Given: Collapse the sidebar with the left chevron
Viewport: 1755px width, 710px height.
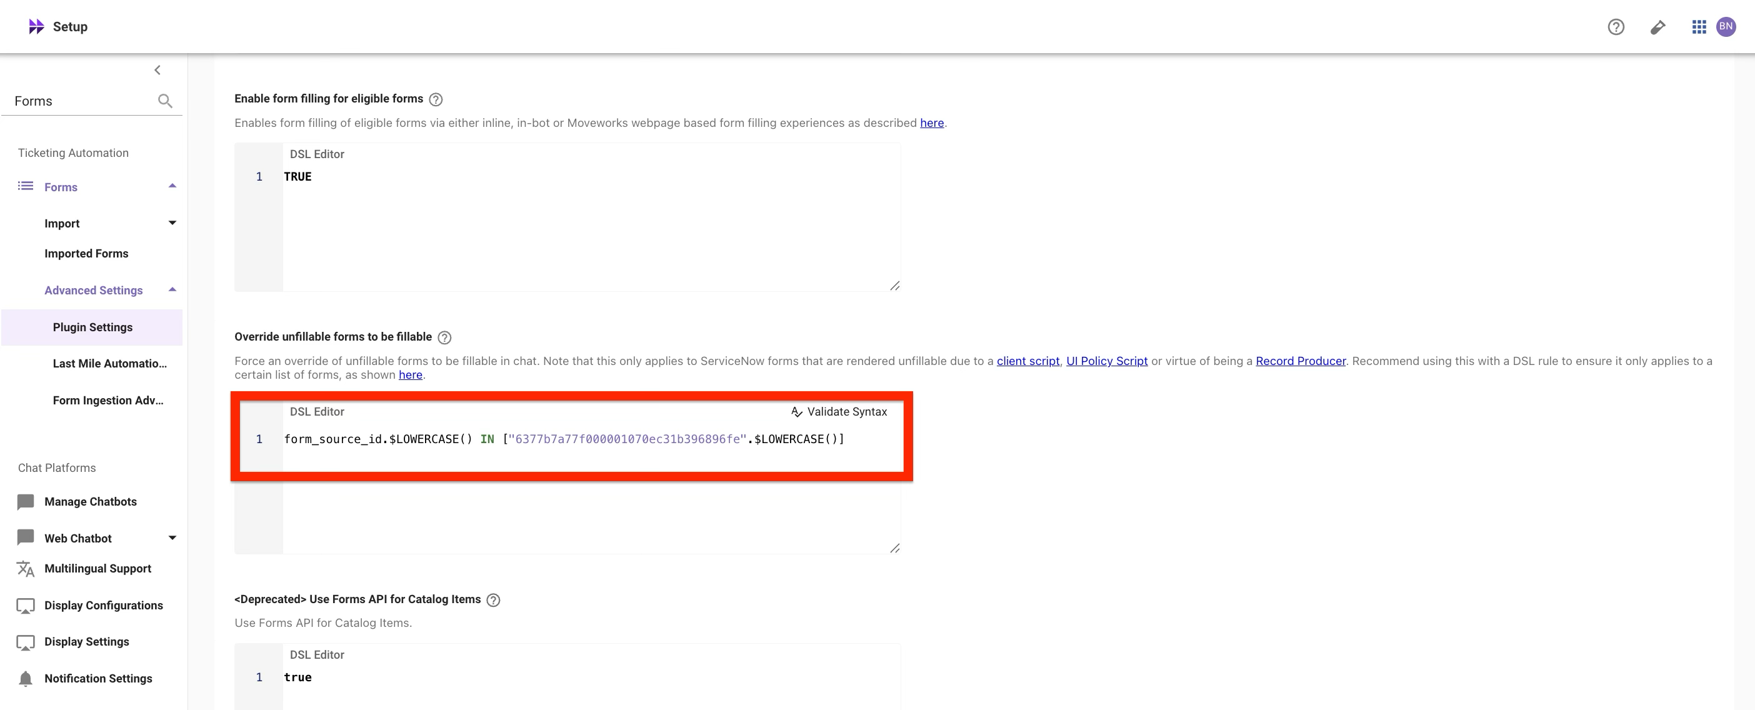Looking at the screenshot, I should pos(157,70).
